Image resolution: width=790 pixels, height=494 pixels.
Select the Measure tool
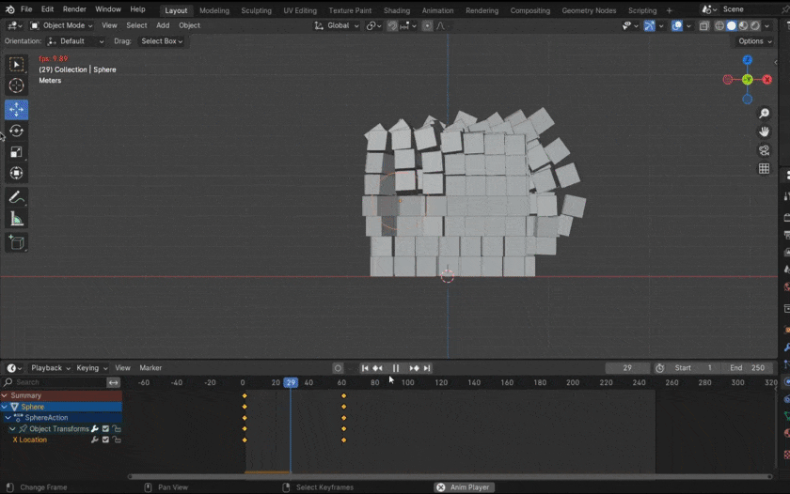click(16, 219)
